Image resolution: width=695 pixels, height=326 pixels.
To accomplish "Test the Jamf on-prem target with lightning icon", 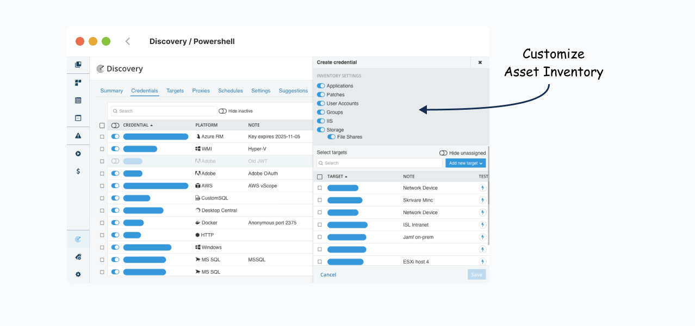I will click(x=482, y=237).
